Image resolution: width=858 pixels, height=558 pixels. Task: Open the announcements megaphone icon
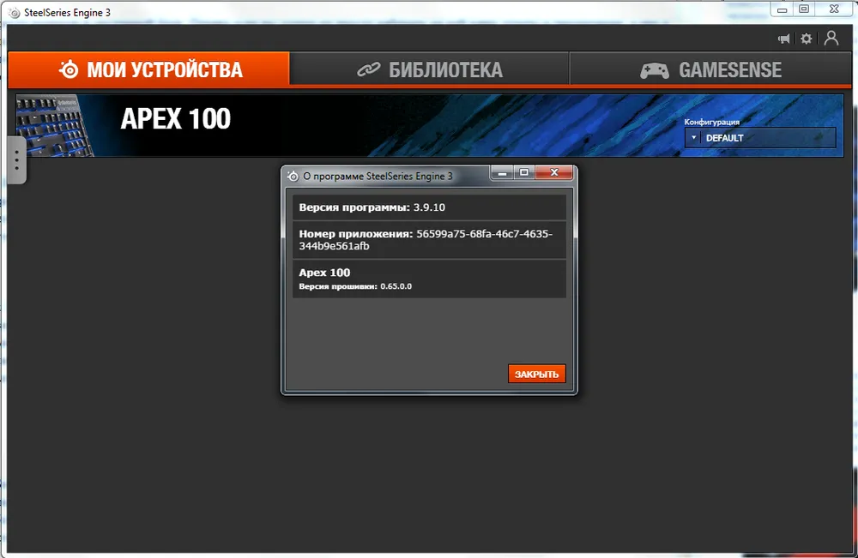784,39
